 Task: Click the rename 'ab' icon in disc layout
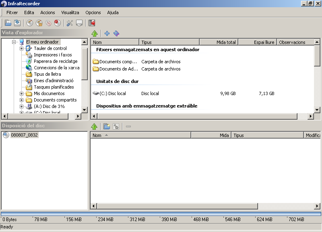[x=116, y=126]
